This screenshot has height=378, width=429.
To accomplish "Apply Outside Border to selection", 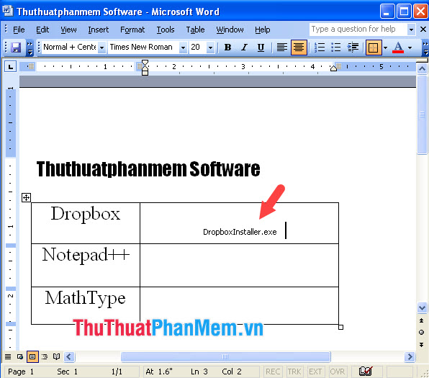I will pos(374,48).
